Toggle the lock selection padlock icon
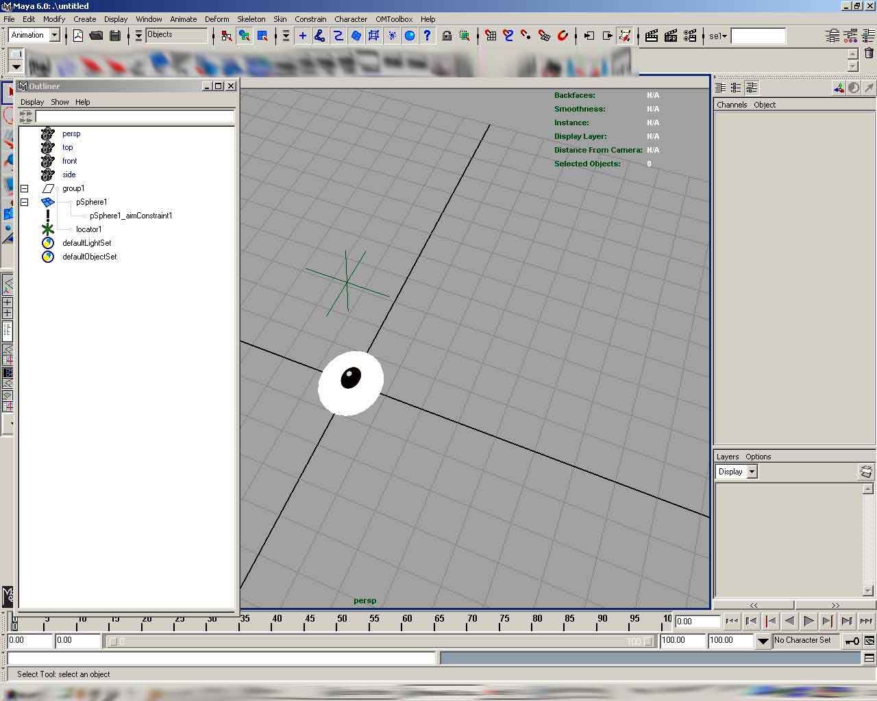 coord(447,36)
